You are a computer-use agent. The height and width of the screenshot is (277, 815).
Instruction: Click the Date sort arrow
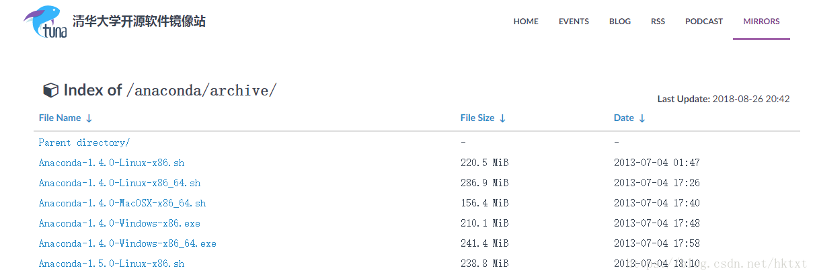click(642, 118)
